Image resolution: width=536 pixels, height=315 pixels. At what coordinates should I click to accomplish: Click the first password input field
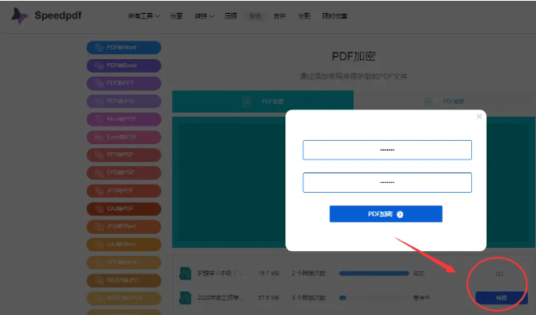point(387,150)
